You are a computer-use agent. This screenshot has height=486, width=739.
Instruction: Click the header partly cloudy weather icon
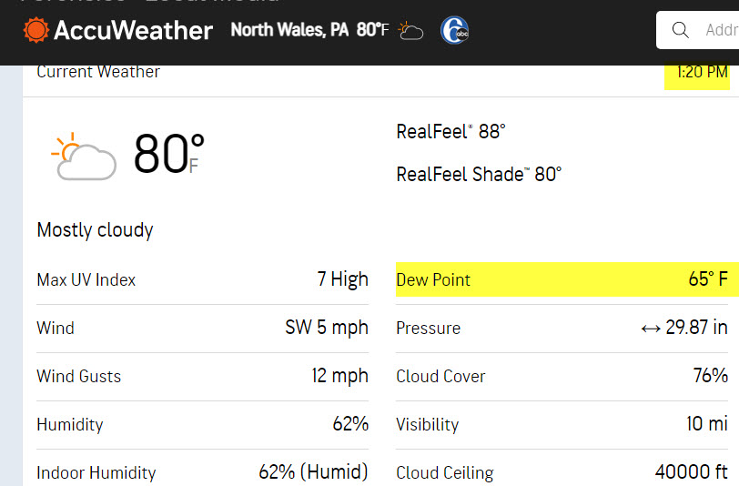click(x=410, y=31)
